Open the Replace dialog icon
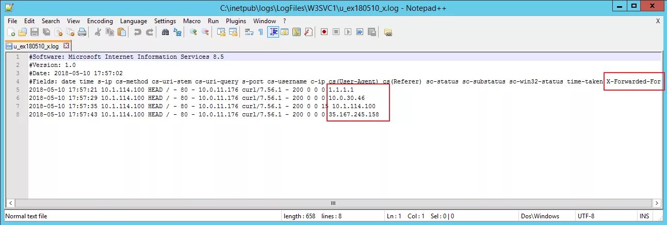 (x=177, y=32)
